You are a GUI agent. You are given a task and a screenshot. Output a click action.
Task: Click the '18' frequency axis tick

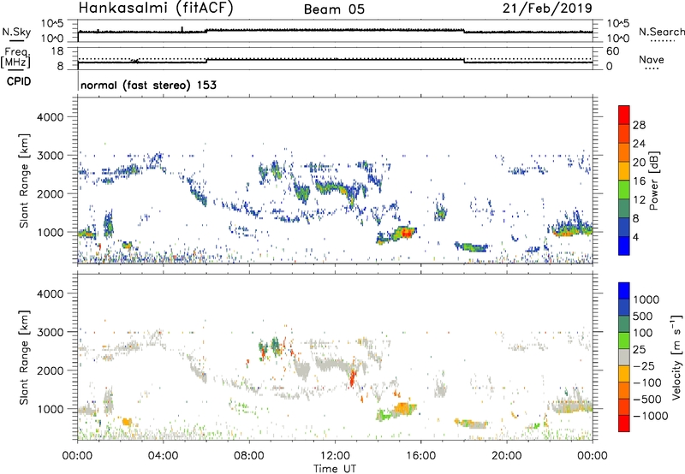[x=57, y=51]
